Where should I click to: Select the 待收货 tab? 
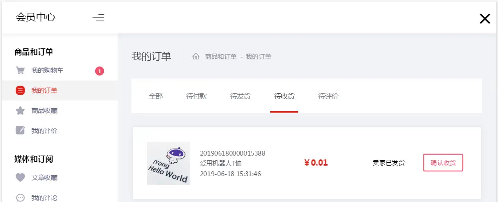284,96
